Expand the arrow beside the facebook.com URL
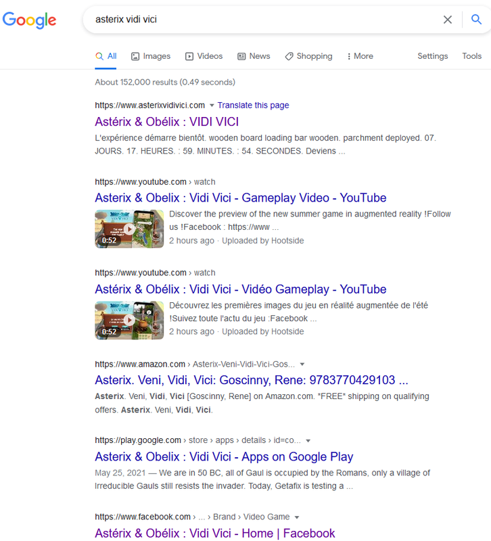The image size is (491, 541). (x=297, y=517)
